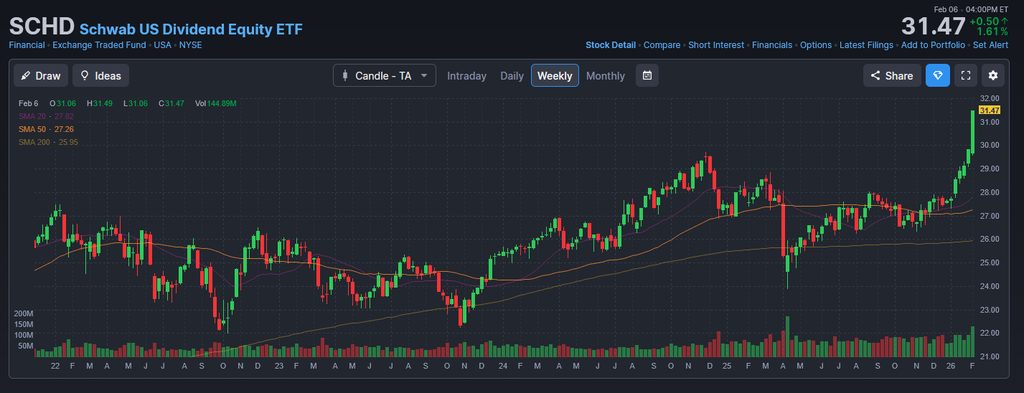This screenshot has height=393, width=1024.
Task: Click the SCHD ticker symbol heading
Action: (42, 26)
